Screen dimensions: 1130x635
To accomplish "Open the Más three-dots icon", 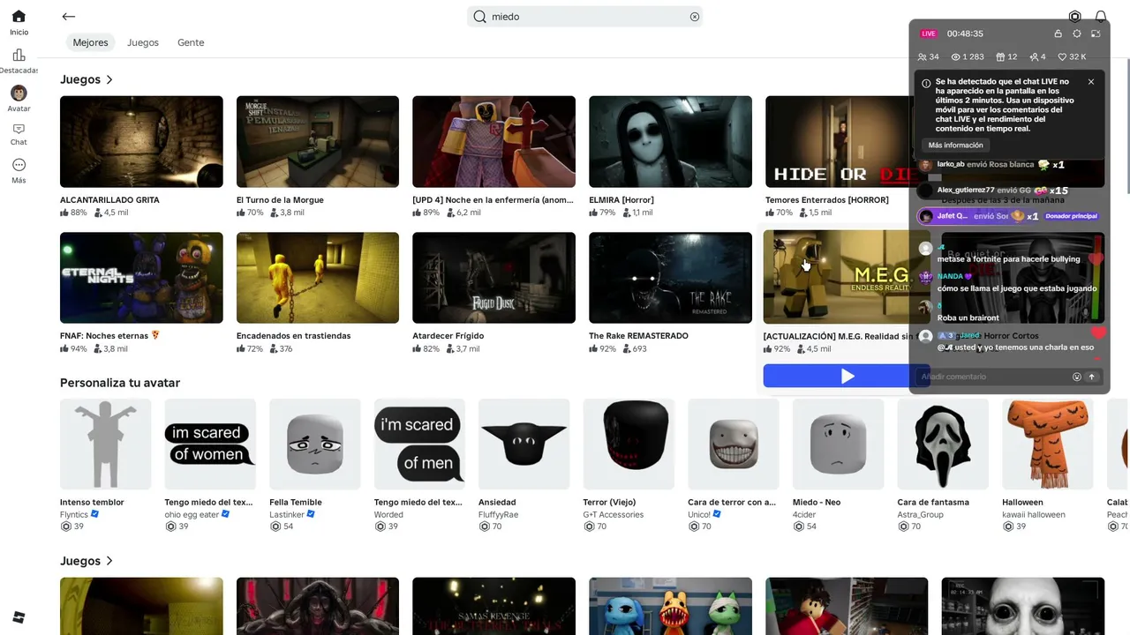I will coord(19,165).
